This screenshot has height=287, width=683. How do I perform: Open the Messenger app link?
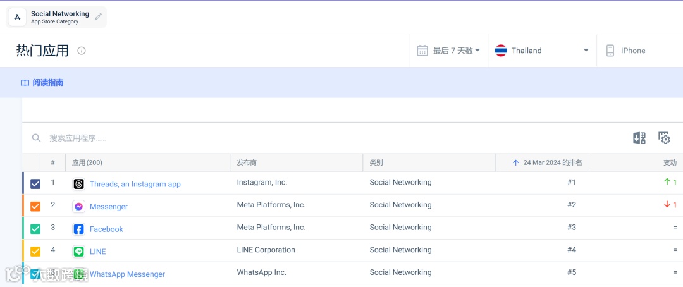109,207
